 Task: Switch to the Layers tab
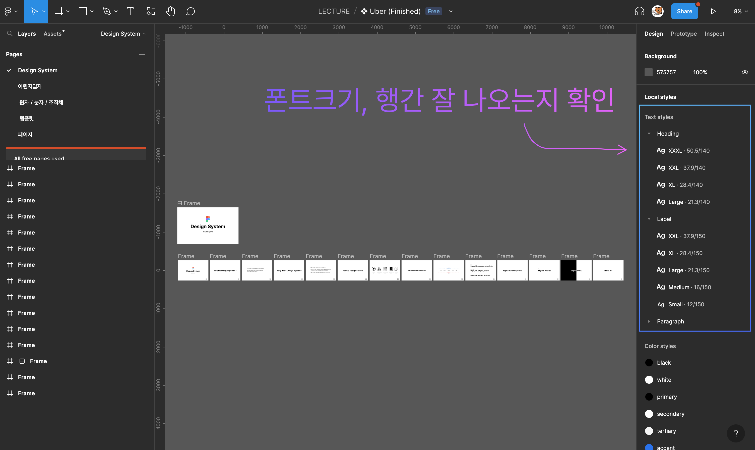(27, 34)
